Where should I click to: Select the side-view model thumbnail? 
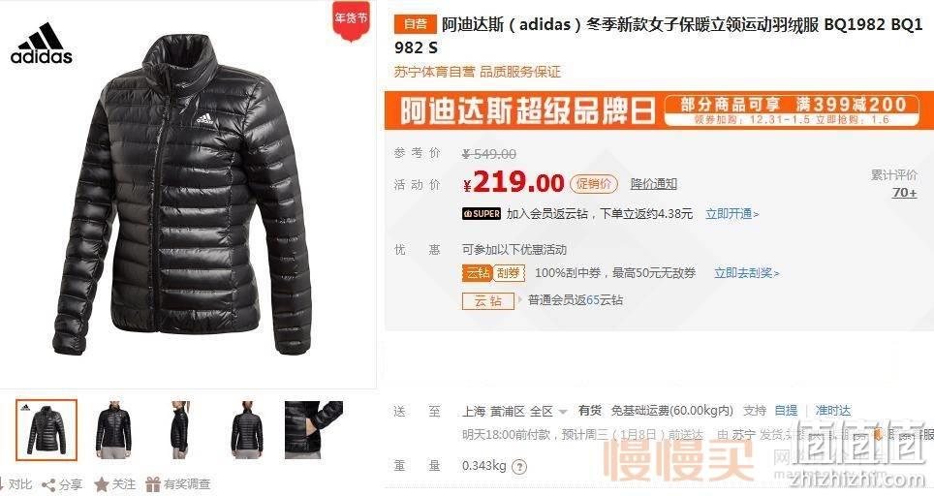pos(179,430)
